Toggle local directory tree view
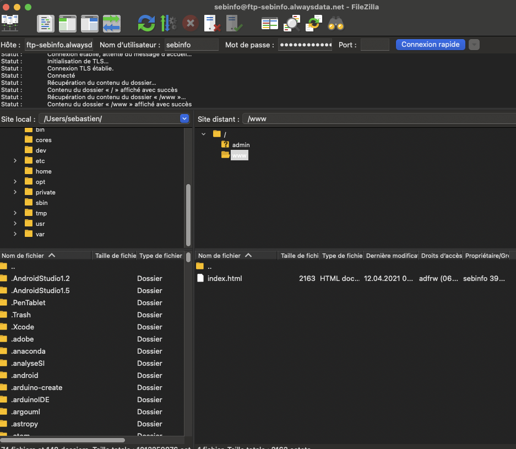The image size is (516, 449). tap(68, 23)
